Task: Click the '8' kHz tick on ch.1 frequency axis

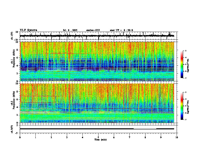Action: (18, 50)
